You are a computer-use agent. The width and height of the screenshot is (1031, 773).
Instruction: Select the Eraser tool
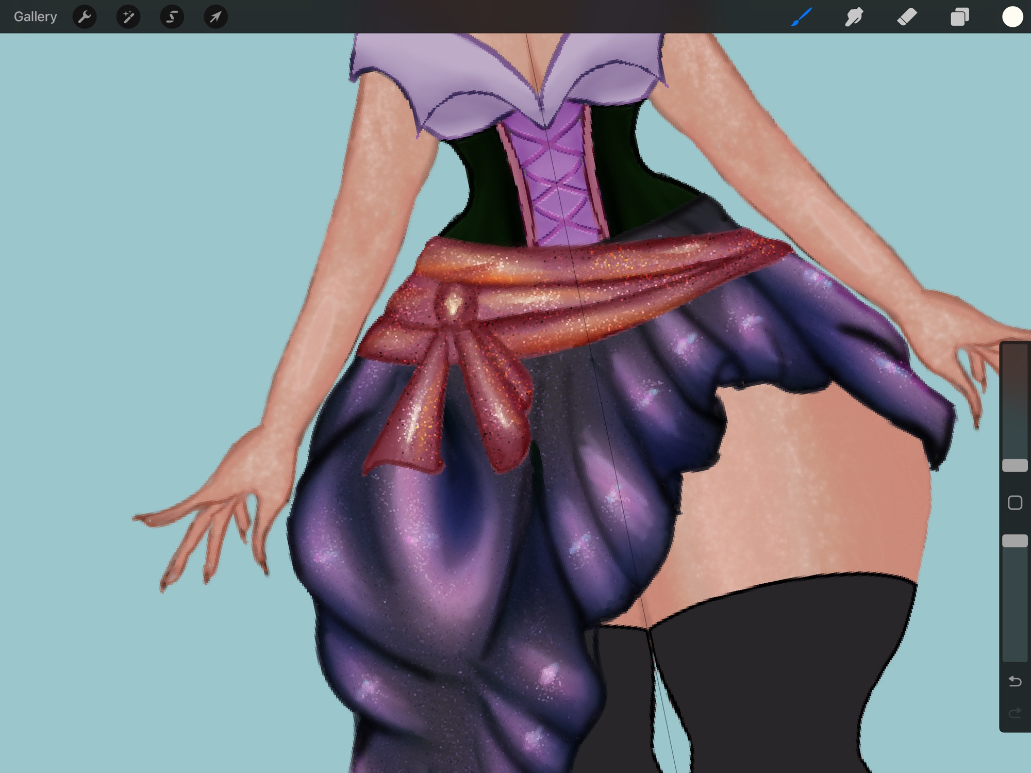pyautogui.click(x=907, y=17)
